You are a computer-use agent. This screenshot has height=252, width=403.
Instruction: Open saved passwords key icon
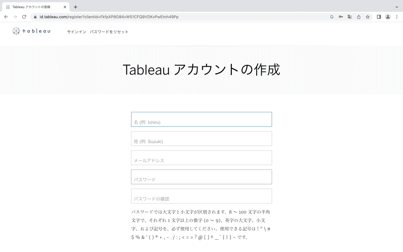point(341,17)
